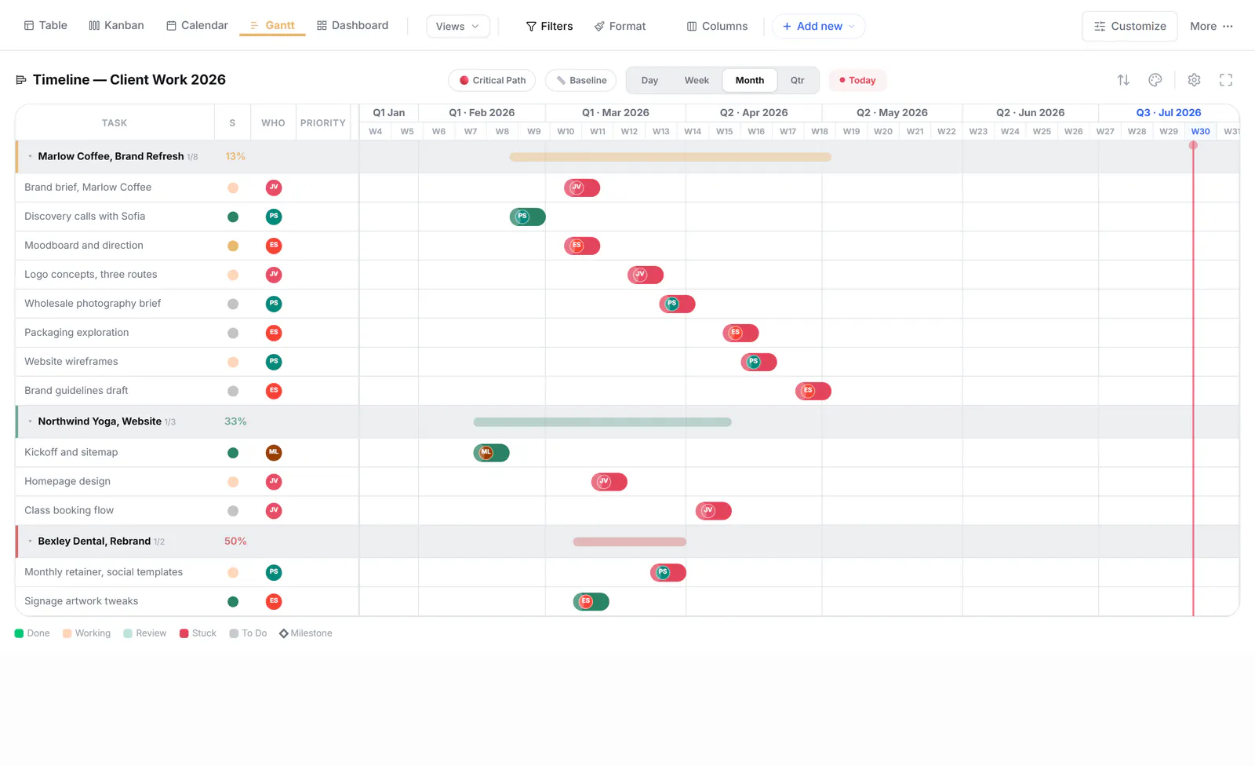Click the More ellipsis icon

(1228, 27)
